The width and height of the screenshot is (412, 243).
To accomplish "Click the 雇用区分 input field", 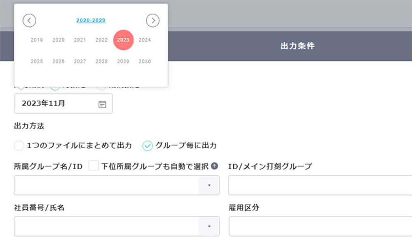I will (x=320, y=227).
